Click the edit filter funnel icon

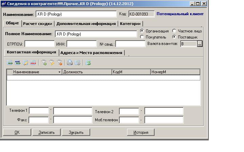(52, 62)
